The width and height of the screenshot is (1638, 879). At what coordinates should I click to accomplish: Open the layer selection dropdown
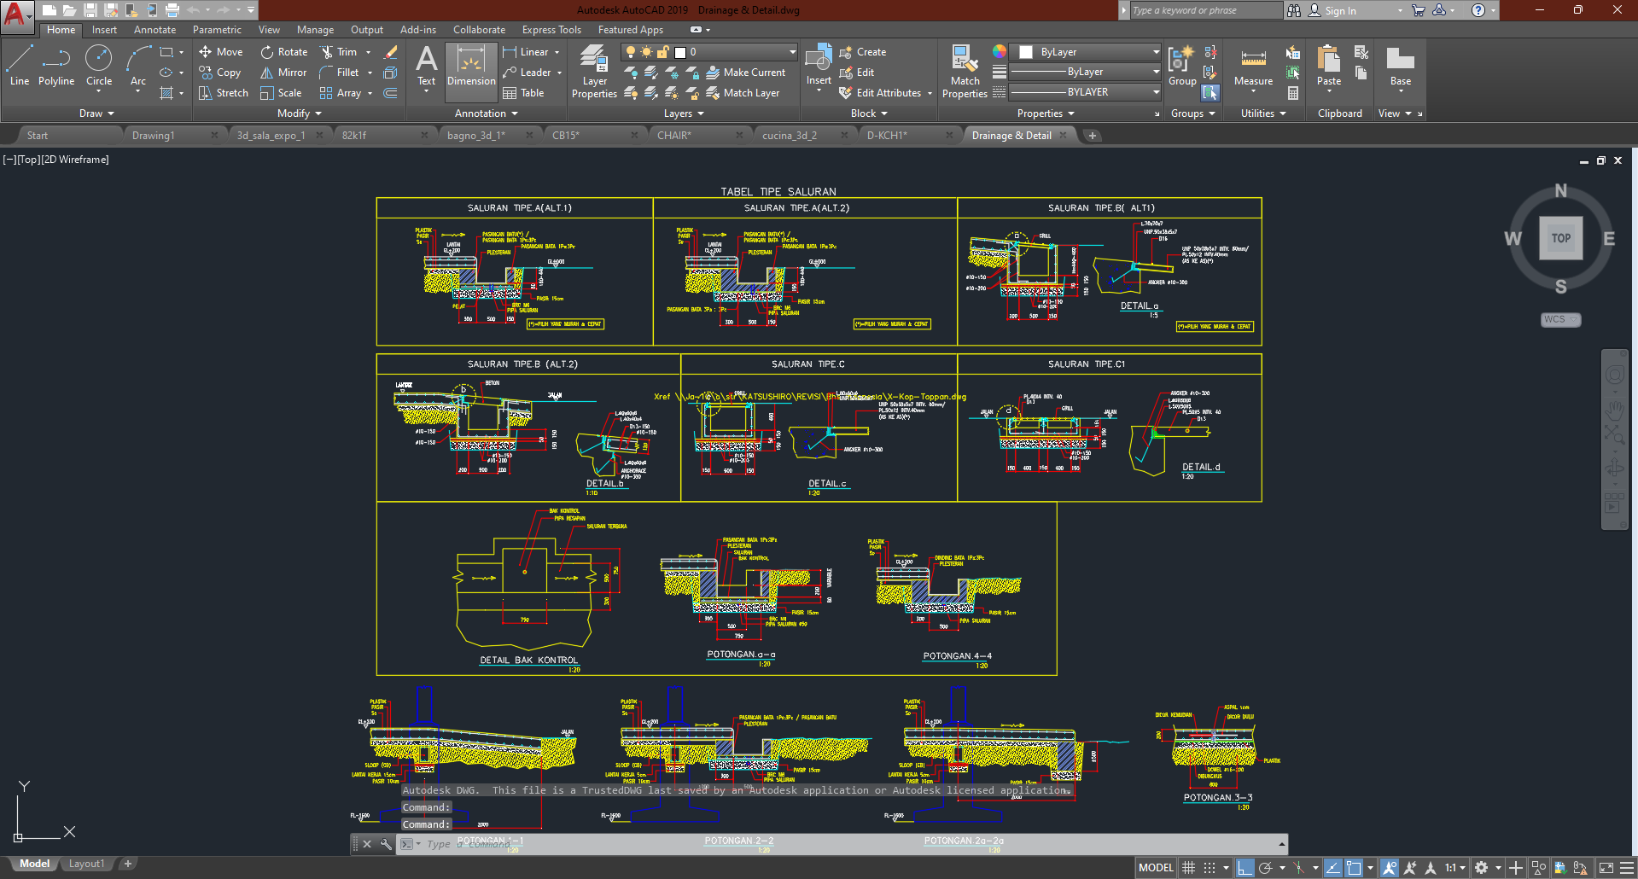click(x=792, y=52)
